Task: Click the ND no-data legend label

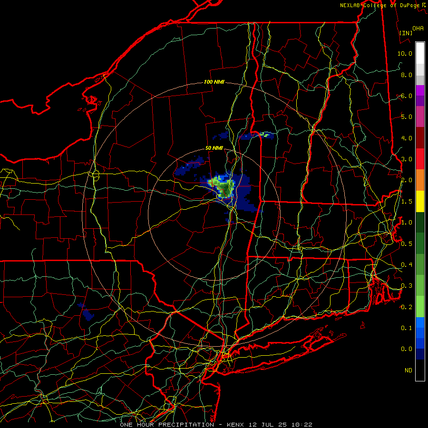Action: tap(409, 370)
